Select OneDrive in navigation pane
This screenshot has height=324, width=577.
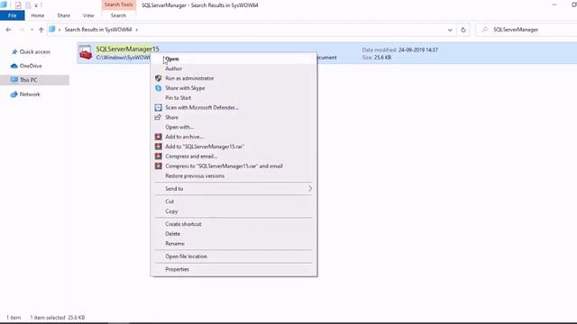[31, 66]
